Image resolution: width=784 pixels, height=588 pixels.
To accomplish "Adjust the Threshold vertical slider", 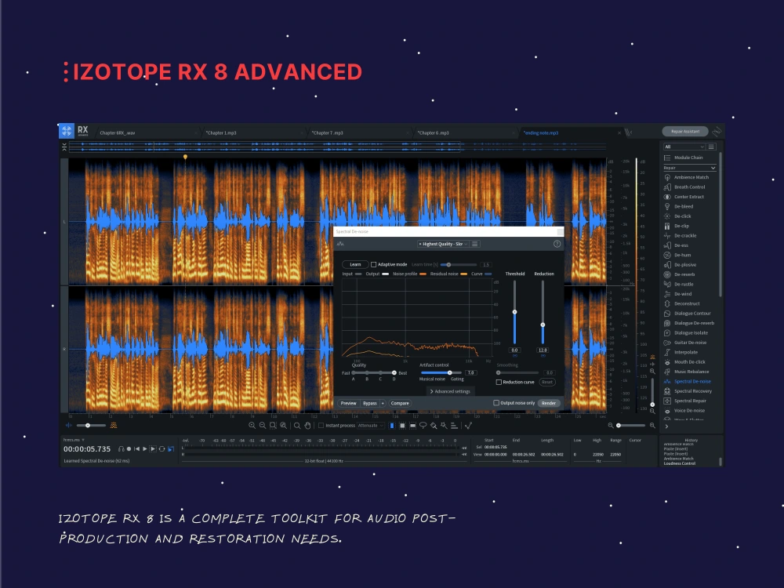I will [x=514, y=312].
